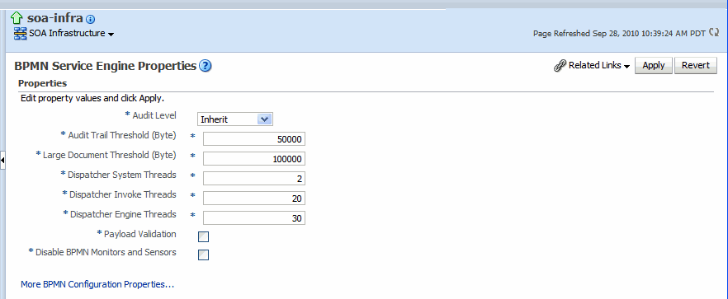Screen dimensions: 728x299
Task: Click the Revert button
Action: 696,65
